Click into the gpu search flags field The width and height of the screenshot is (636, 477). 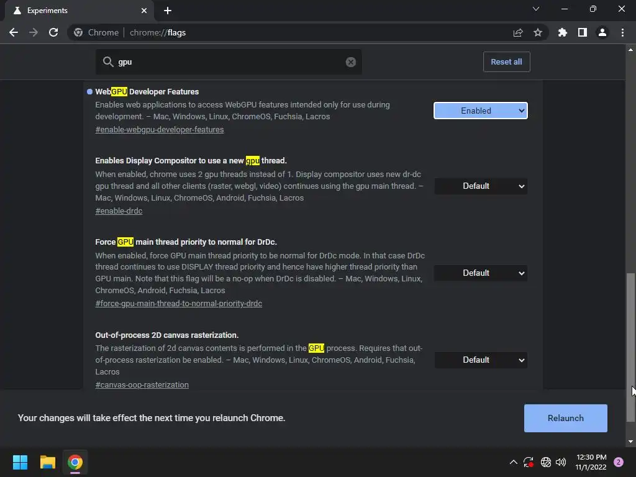tap(229, 62)
